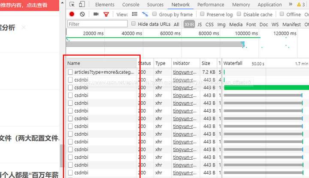This screenshot has width=309, height=178.
Task: Filter requests by WS type
Action: (x=275, y=24)
